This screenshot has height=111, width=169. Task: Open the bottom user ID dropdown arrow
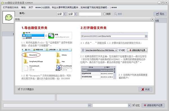point(129,105)
